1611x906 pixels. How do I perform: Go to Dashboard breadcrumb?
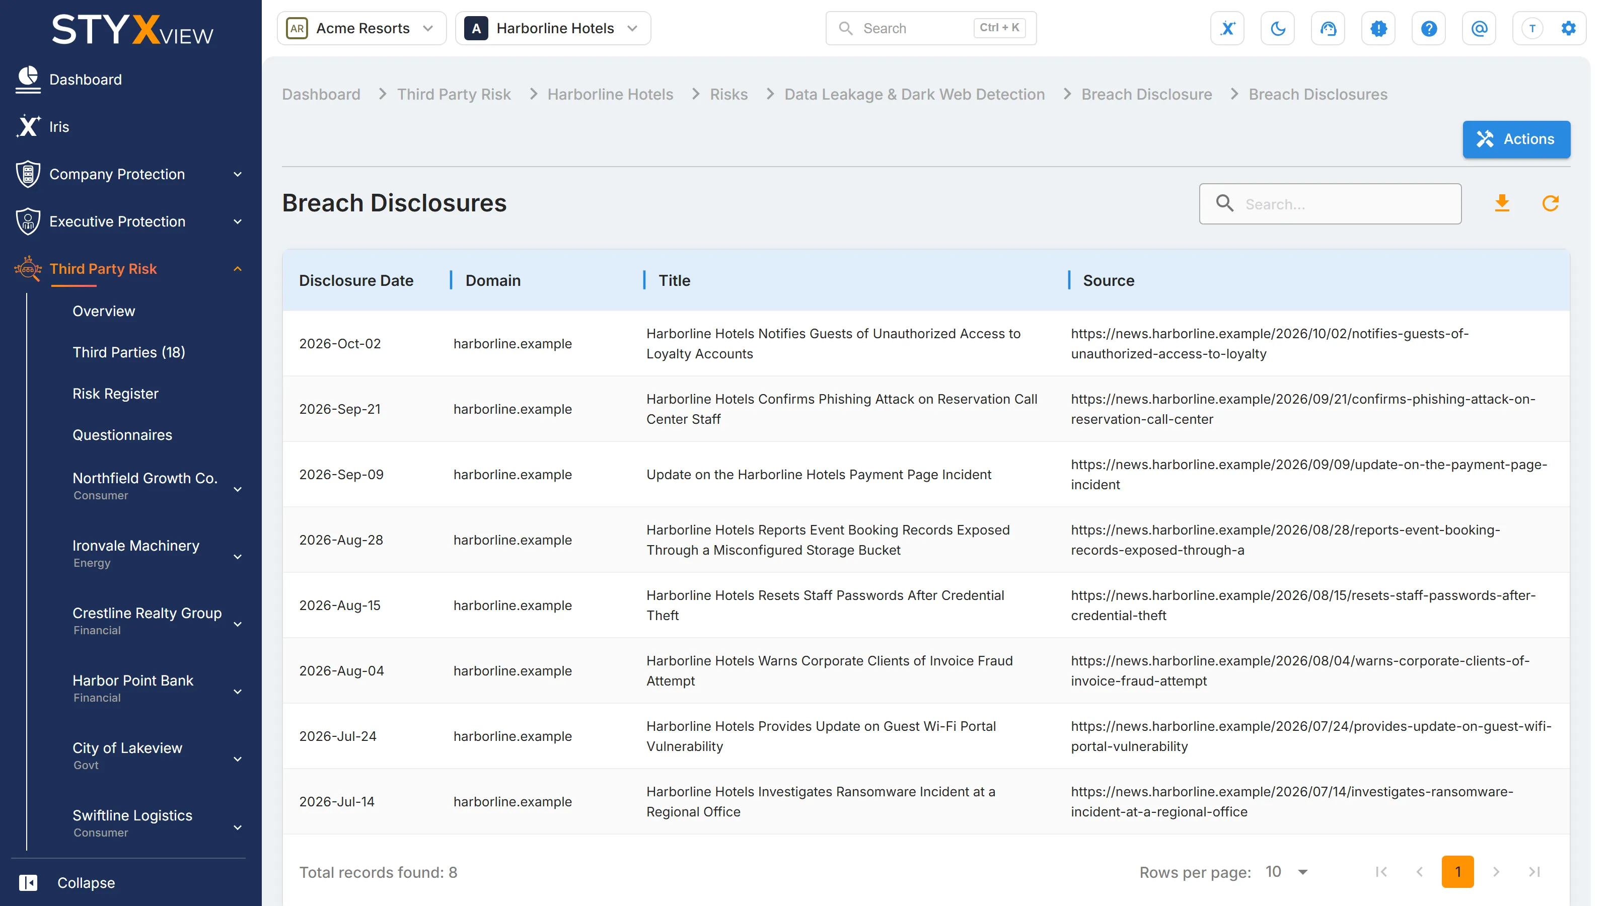[x=322, y=95]
